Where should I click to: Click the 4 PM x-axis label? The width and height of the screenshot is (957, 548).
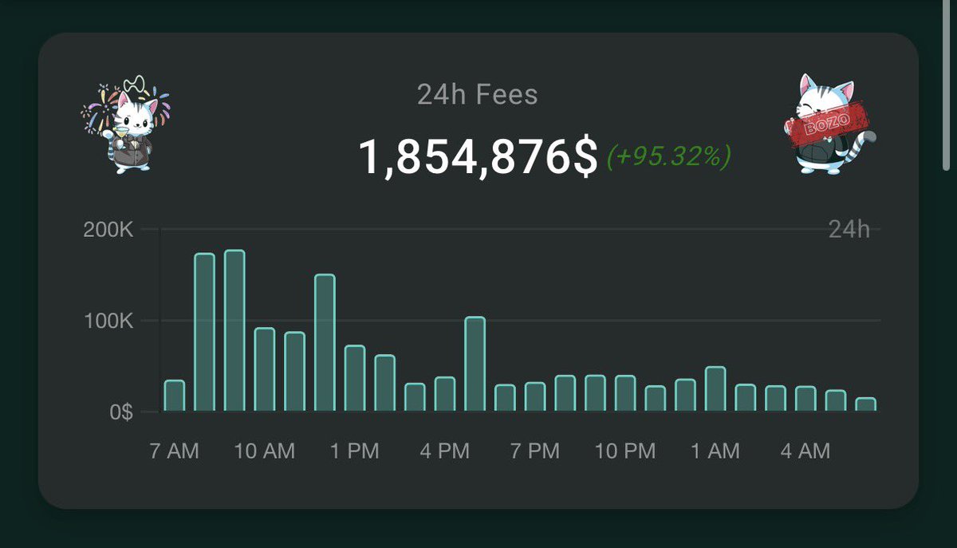[445, 451]
